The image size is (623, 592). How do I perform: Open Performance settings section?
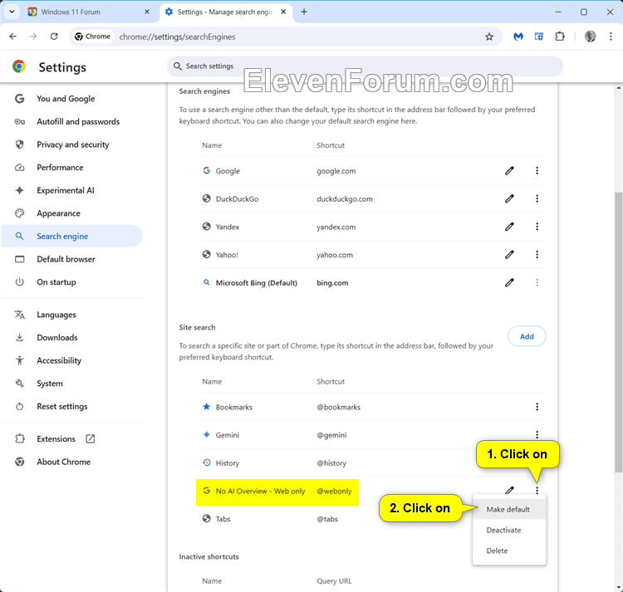click(72, 168)
